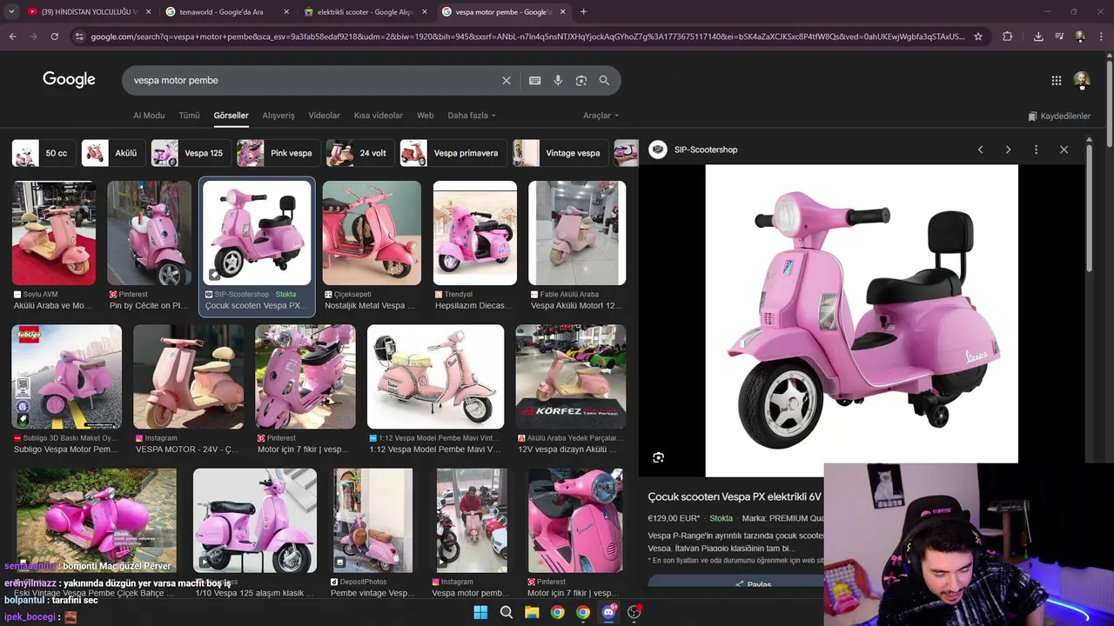
Task: Open tab search dropdown arrow
Action: (11, 12)
